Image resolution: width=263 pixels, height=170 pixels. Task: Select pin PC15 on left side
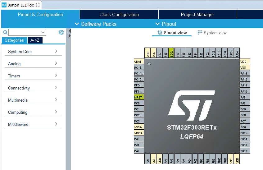(x=139, y=79)
